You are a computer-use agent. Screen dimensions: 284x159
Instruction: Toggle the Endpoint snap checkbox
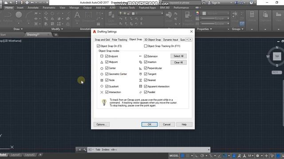point(106,56)
